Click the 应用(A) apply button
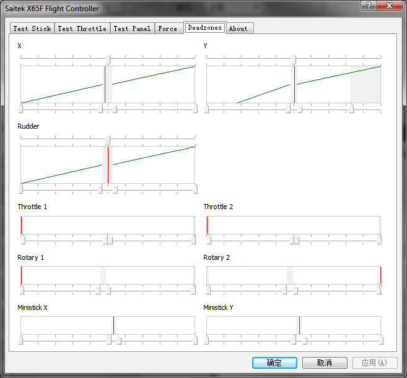 click(x=375, y=363)
